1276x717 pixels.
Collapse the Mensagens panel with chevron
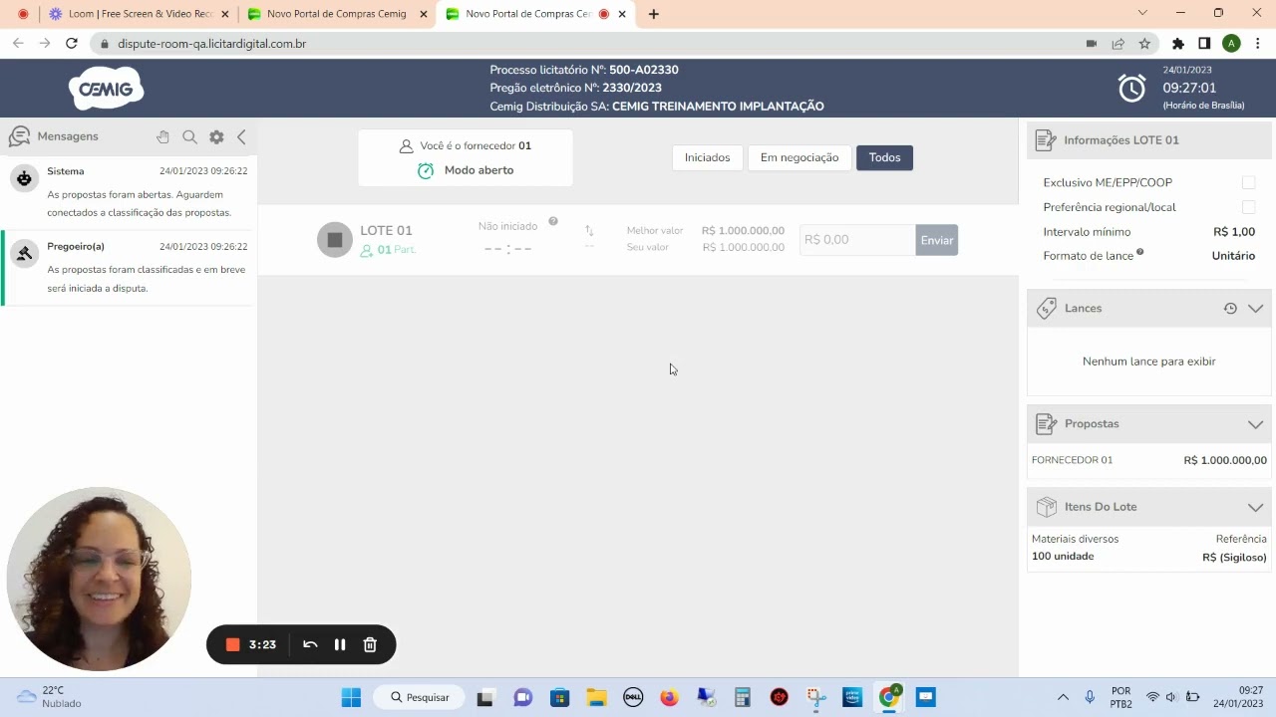[x=241, y=137]
